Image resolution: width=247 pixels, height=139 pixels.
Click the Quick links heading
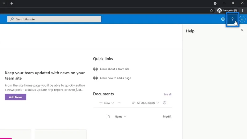pyautogui.click(x=103, y=59)
